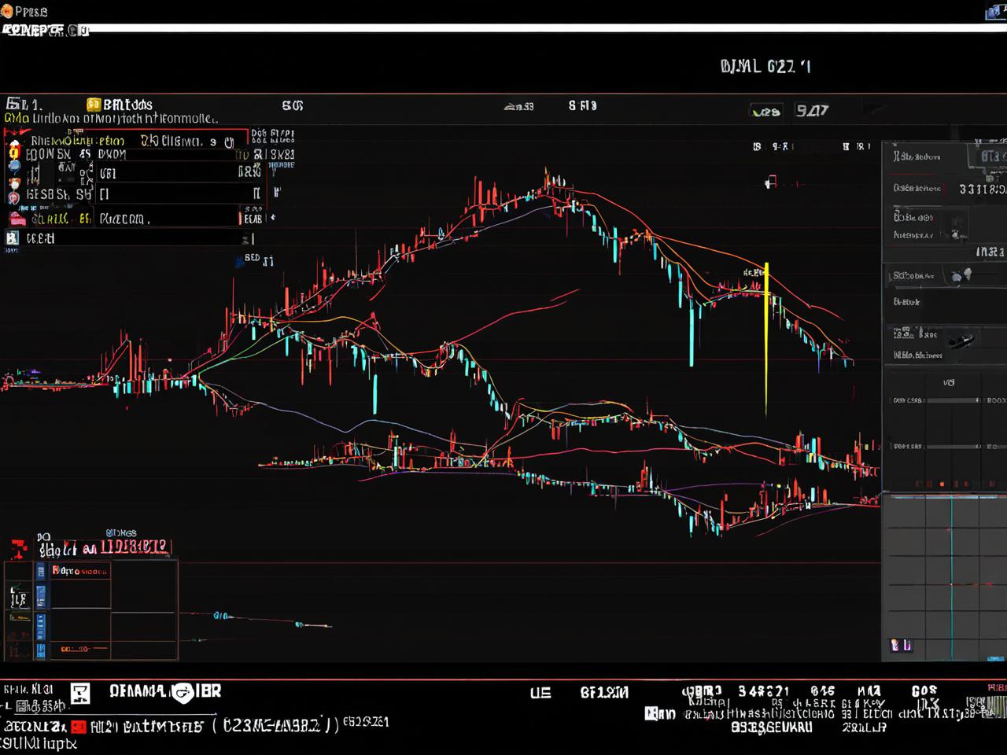Click the blue icon at the title bar's right end
The image size is (1007, 755).
[998, 11]
